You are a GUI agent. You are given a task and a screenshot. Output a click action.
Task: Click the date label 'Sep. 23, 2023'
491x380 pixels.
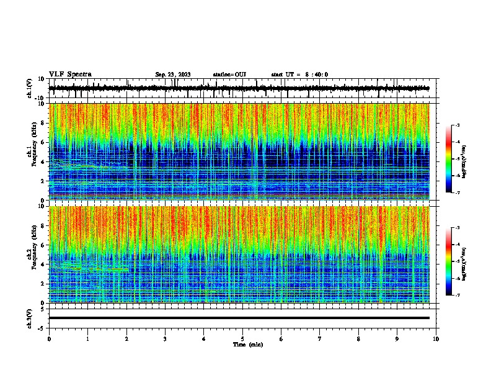[x=173, y=75]
